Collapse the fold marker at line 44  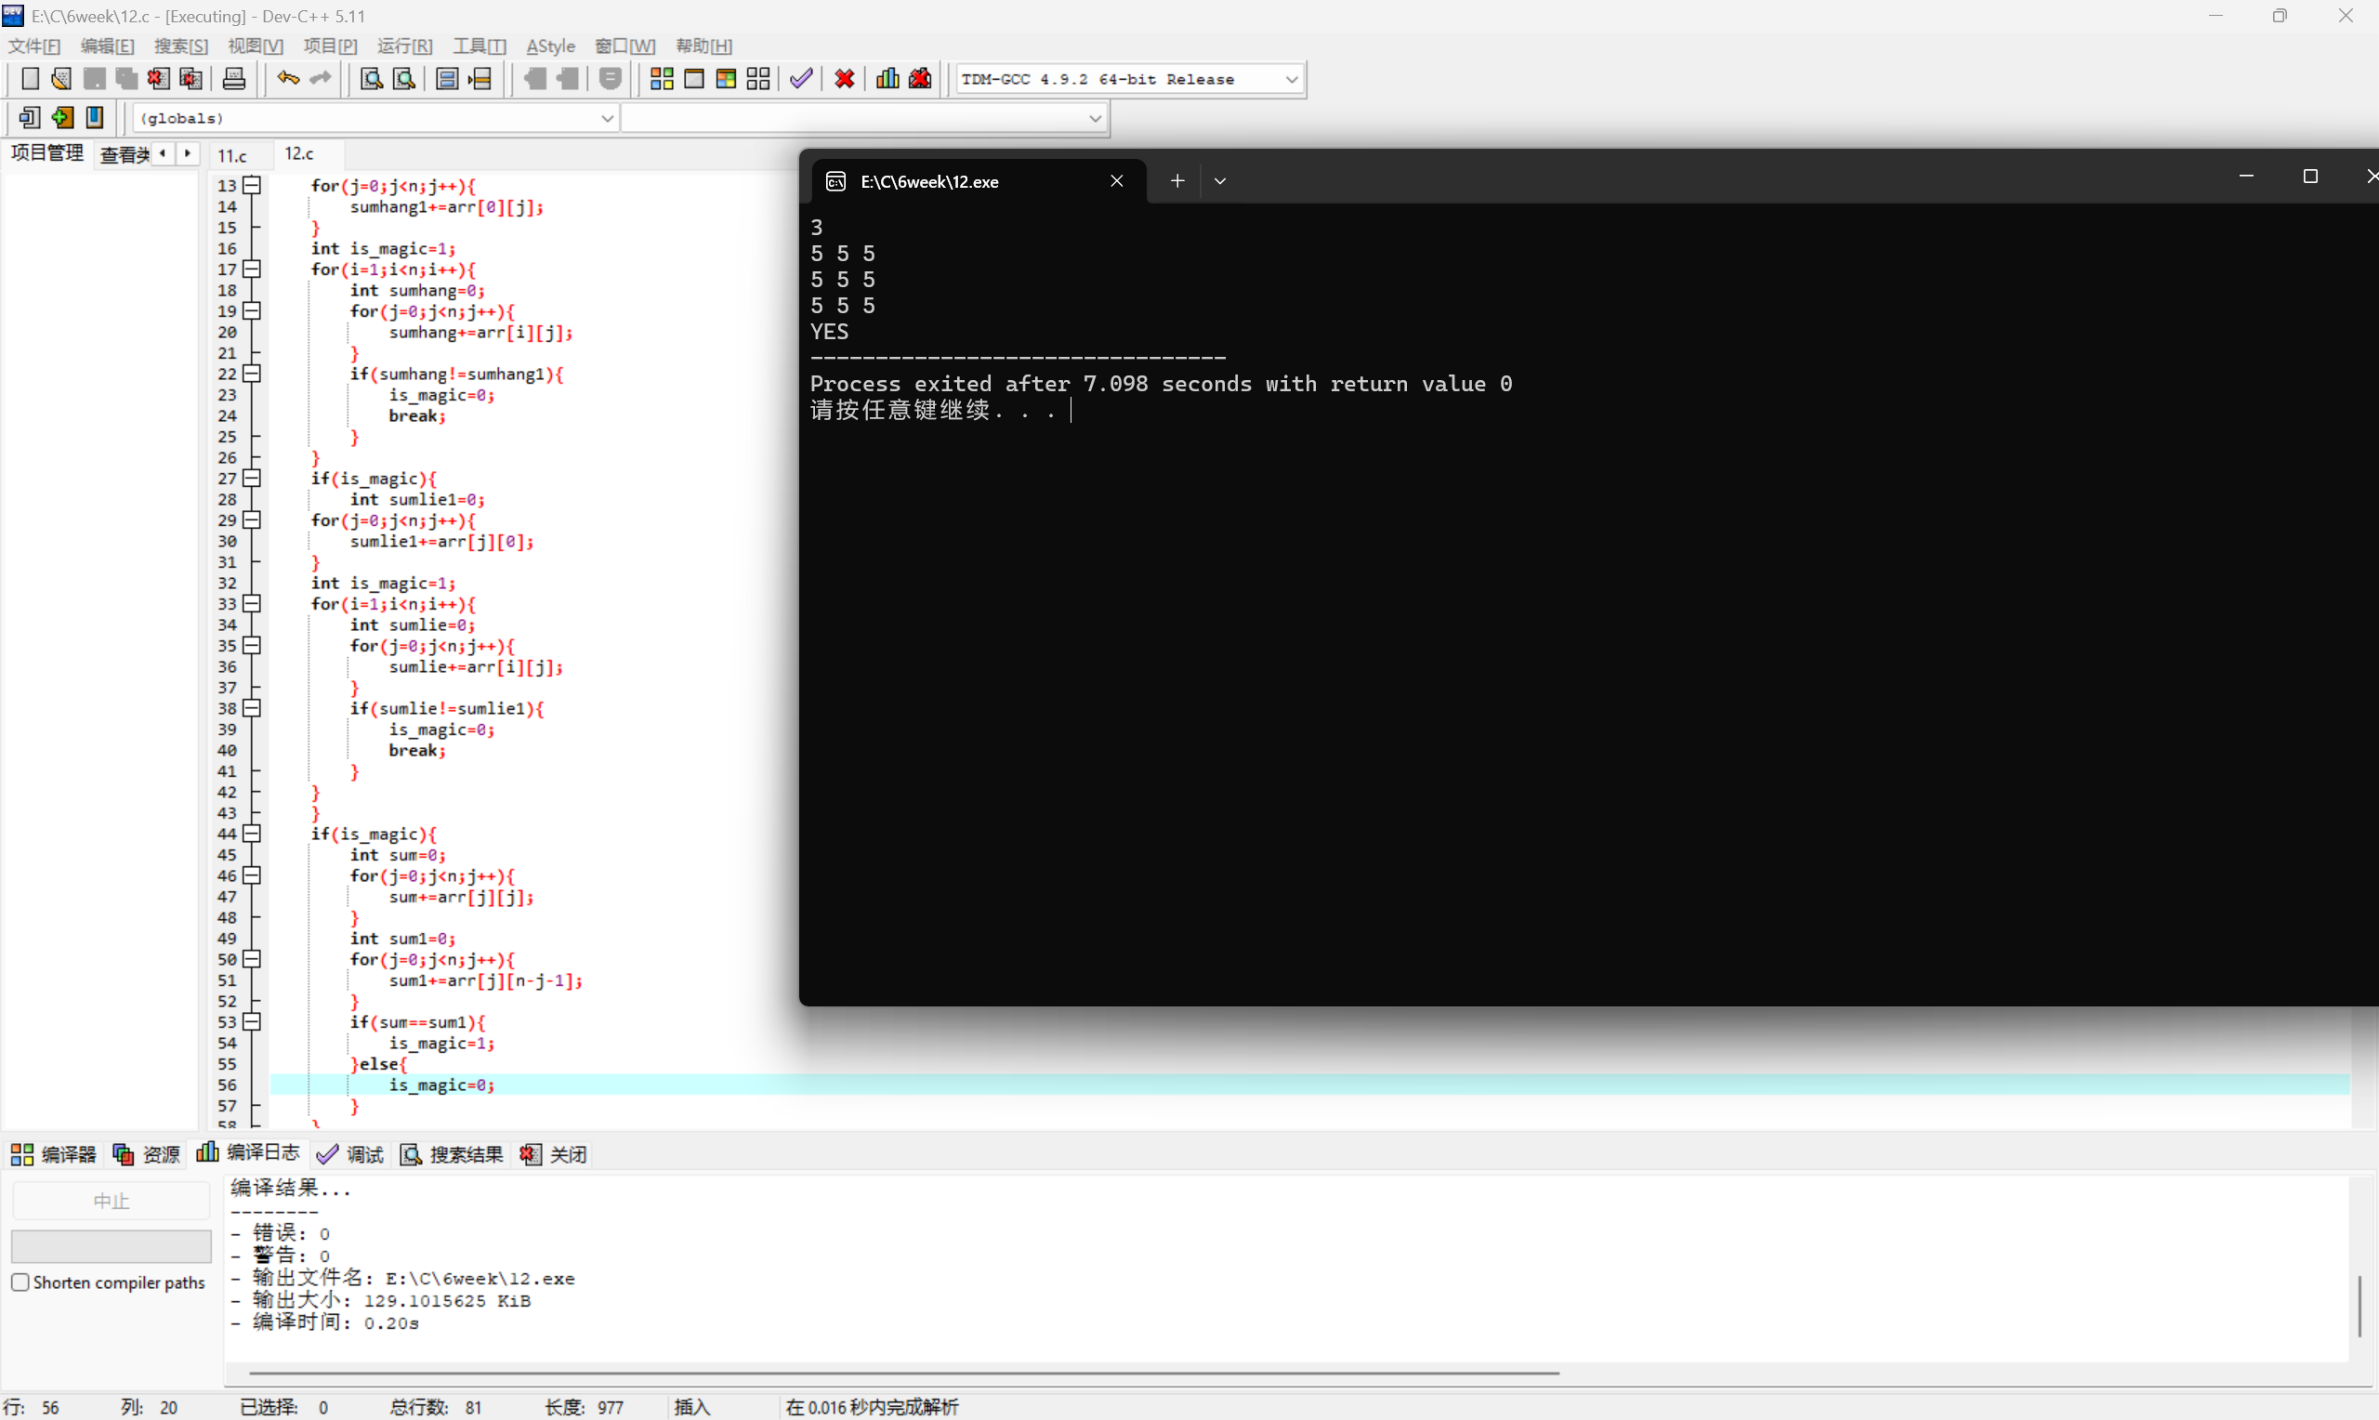pyautogui.click(x=252, y=834)
